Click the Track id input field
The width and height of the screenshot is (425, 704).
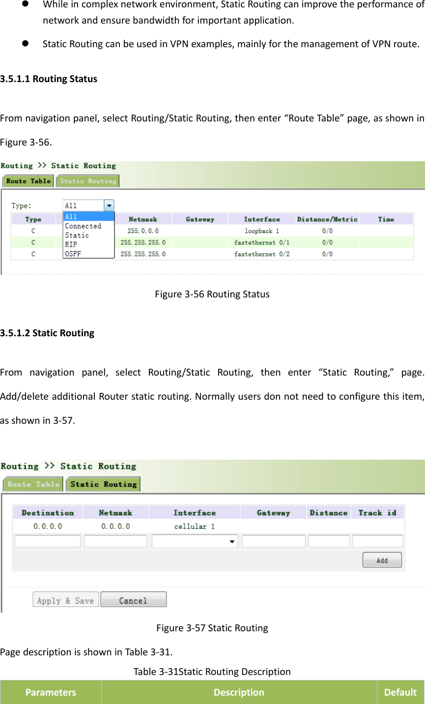(x=378, y=541)
